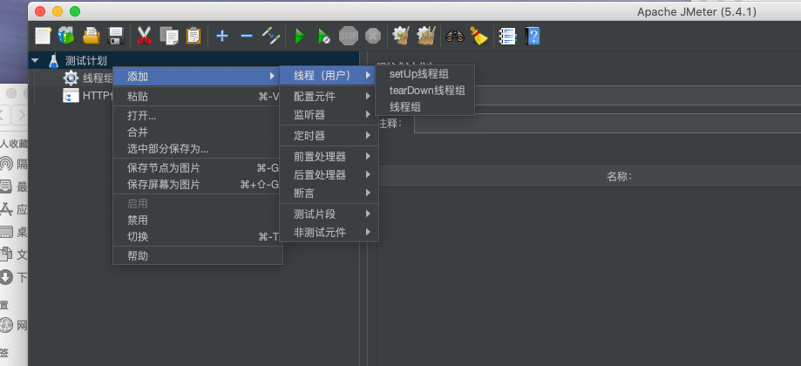801x366 pixels.
Task: Open the Help question-mark icon
Action: pos(533,36)
